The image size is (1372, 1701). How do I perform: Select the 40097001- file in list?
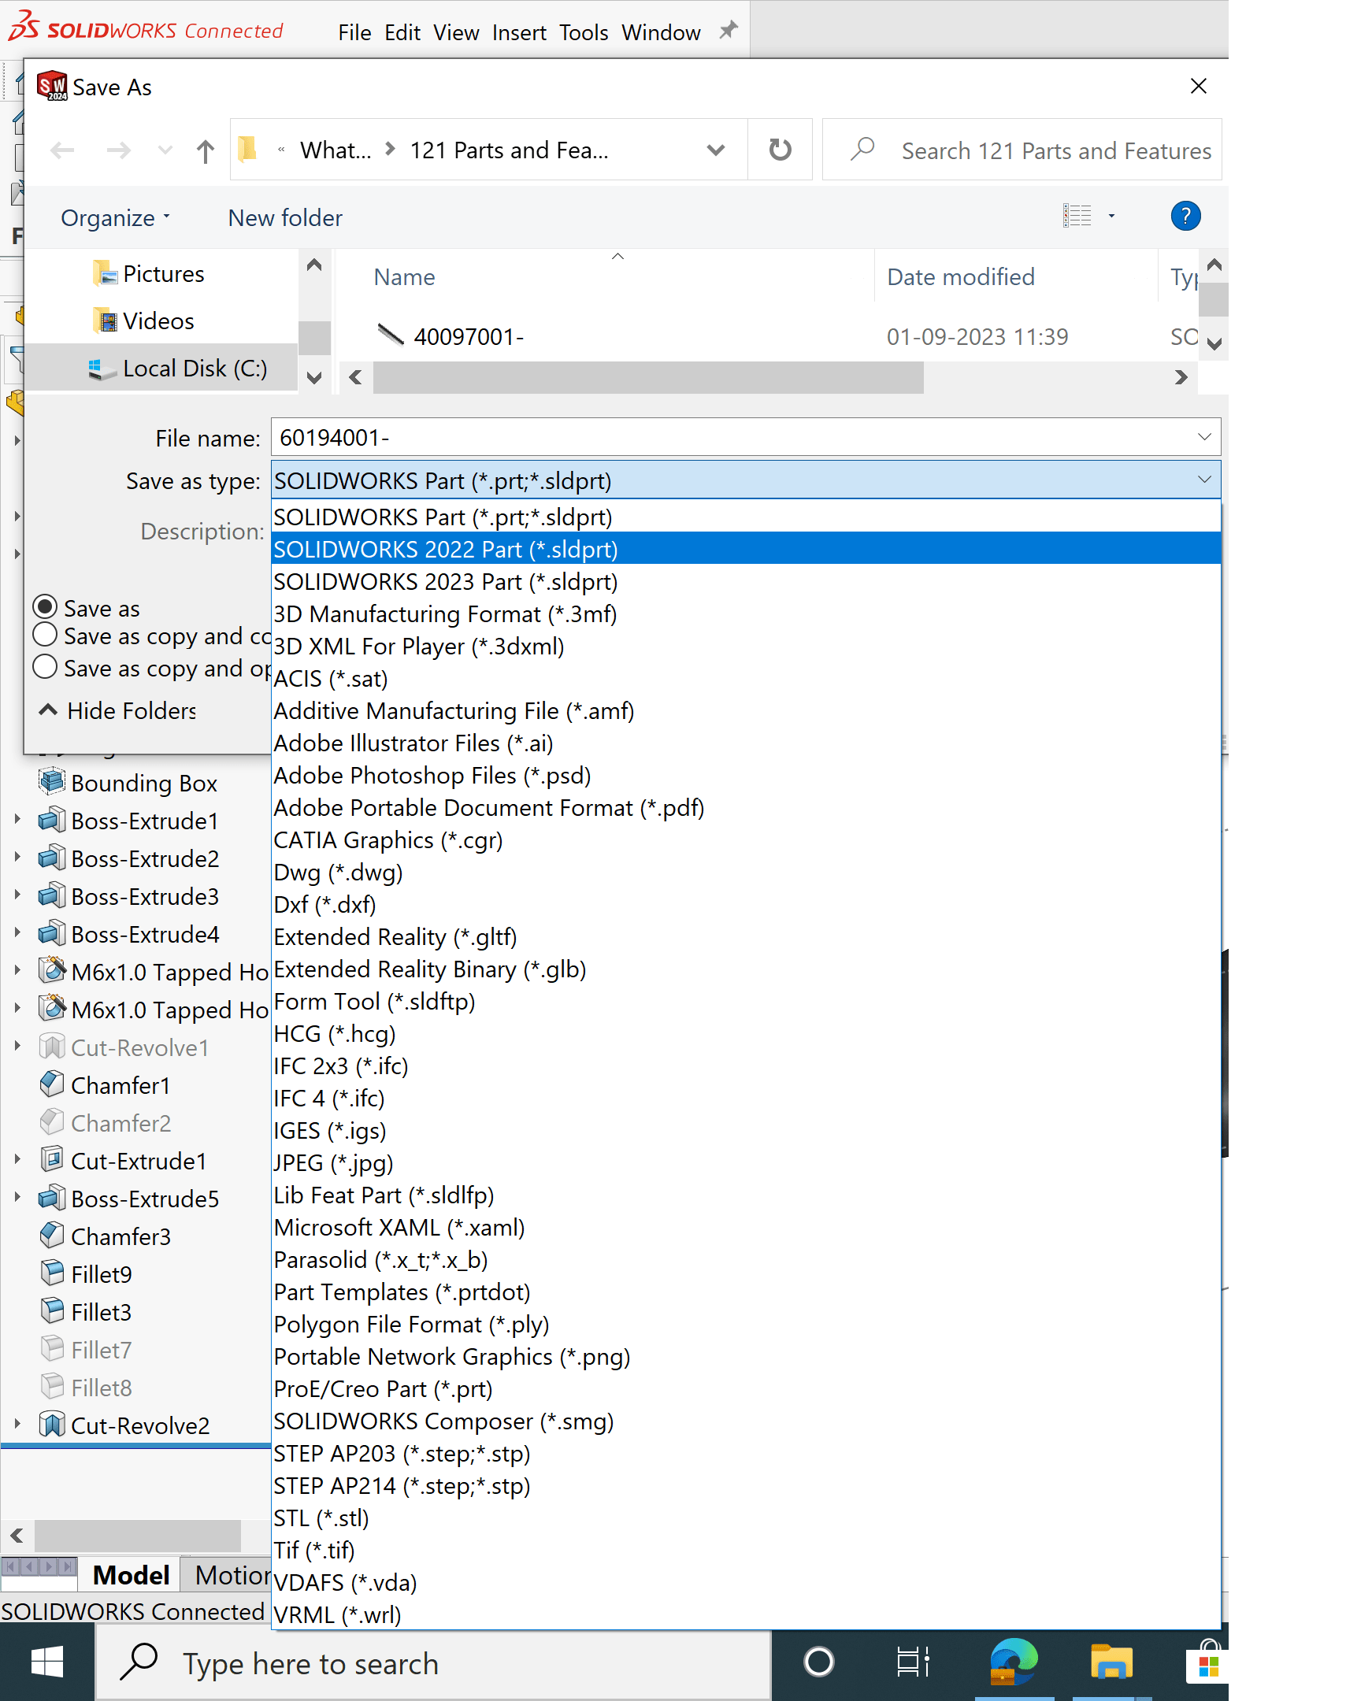pos(468,336)
